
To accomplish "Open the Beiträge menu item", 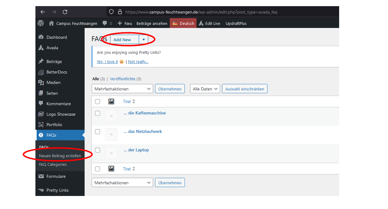I will click(54, 62).
